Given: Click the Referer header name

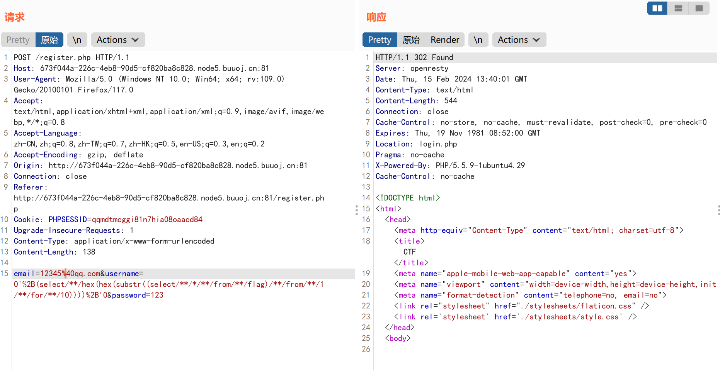Looking at the screenshot, I should click(28, 187).
